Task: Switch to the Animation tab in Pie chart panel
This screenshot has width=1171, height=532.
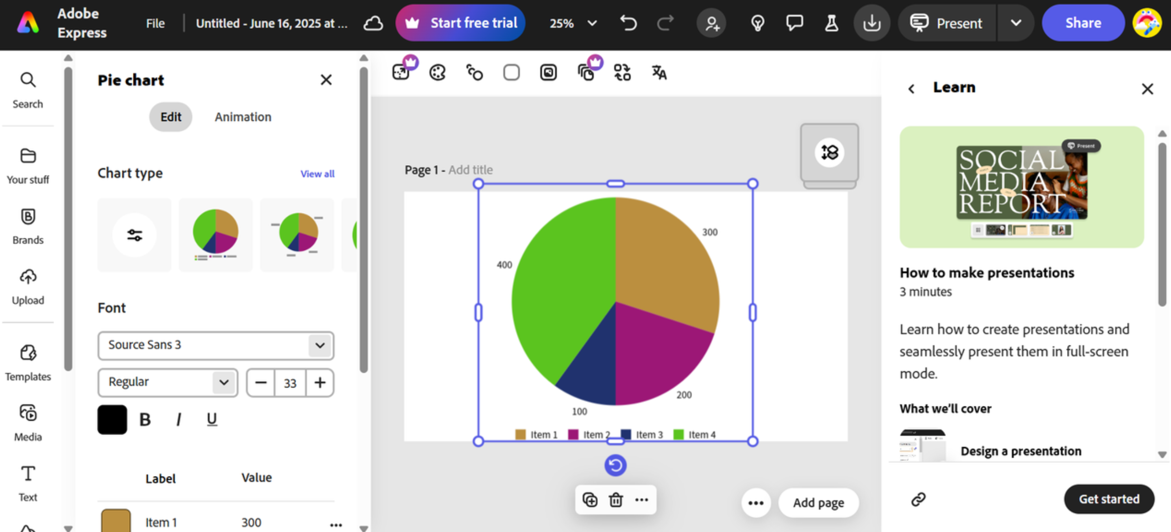Action: click(x=243, y=117)
